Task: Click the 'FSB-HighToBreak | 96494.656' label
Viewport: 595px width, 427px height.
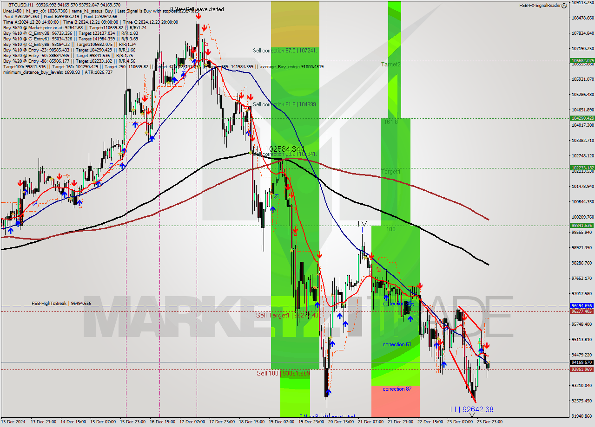Action: pyautogui.click(x=61, y=304)
